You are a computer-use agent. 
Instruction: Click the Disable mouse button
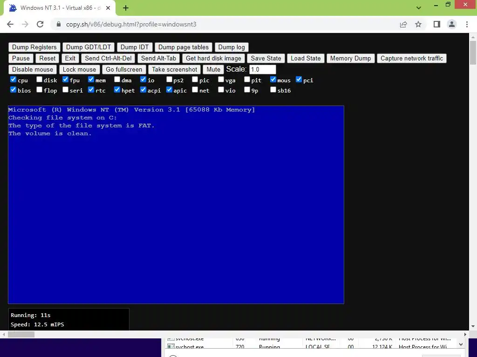pos(33,70)
